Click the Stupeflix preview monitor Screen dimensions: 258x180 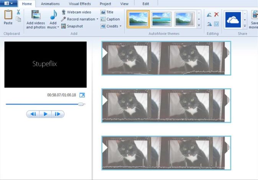pyautogui.click(x=46, y=65)
